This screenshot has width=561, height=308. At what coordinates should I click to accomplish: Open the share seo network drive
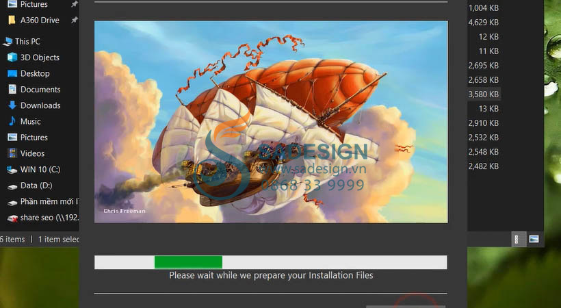coord(43,218)
